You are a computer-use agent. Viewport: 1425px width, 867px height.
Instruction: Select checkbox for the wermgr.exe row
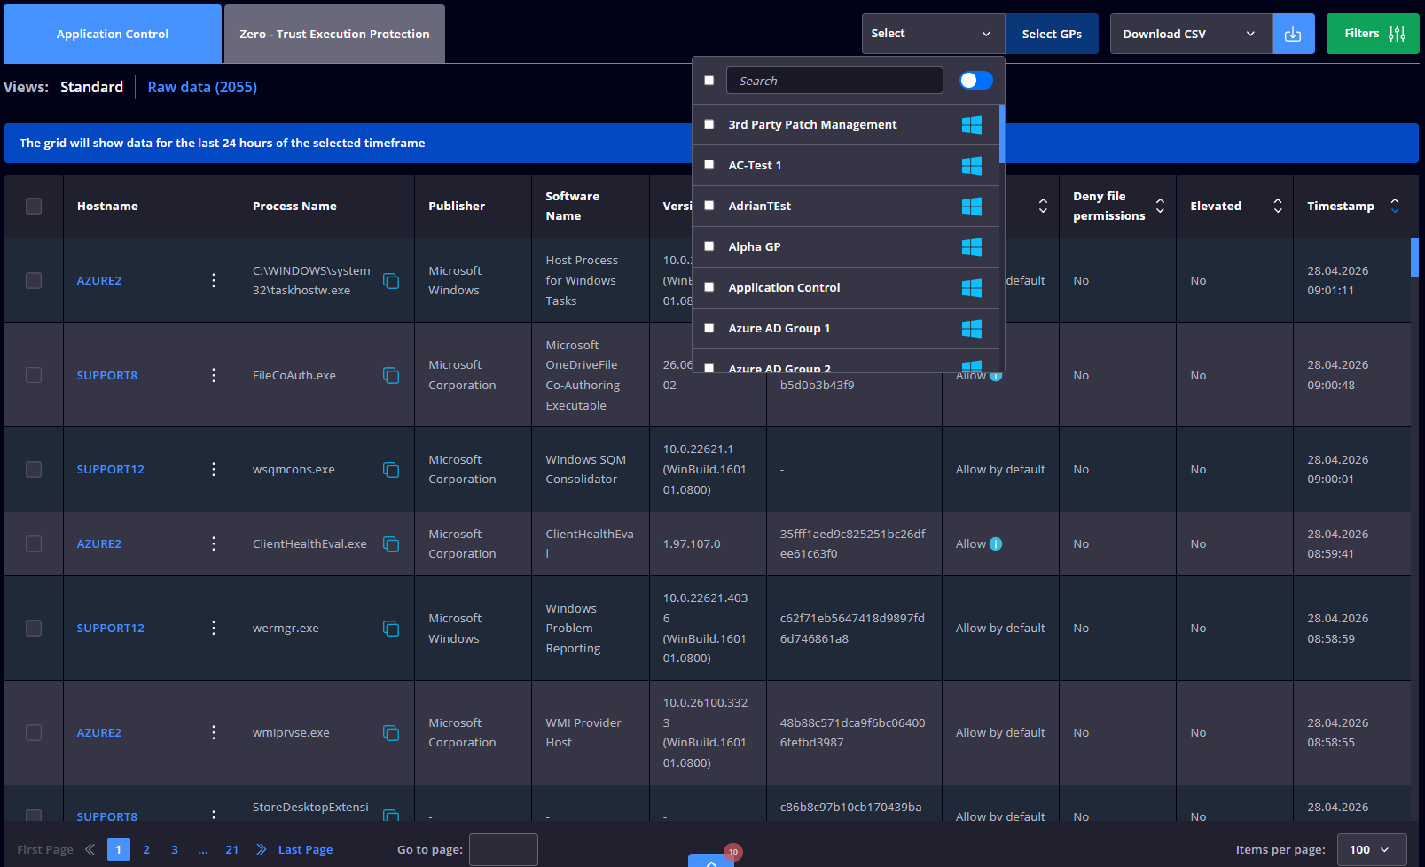click(34, 628)
